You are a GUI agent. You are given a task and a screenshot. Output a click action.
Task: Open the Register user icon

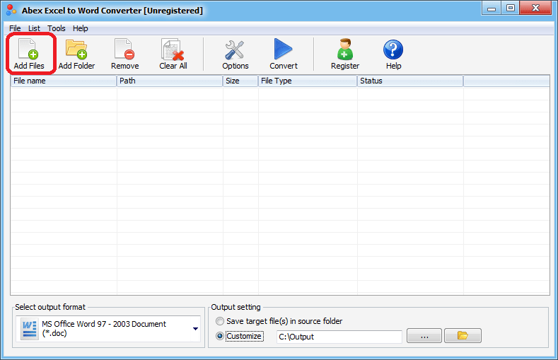point(345,54)
